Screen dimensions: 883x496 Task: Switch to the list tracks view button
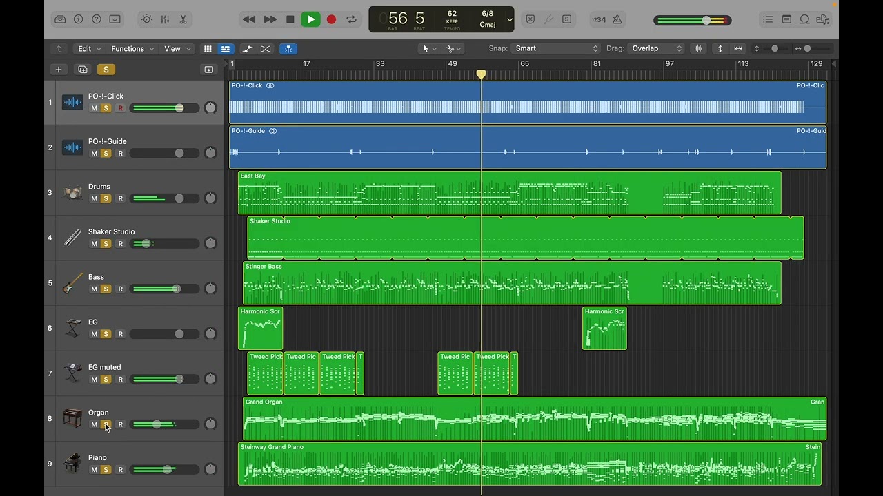[x=225, y=49]
